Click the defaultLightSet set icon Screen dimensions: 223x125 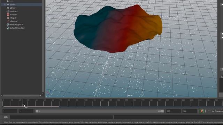click(8, 25)
